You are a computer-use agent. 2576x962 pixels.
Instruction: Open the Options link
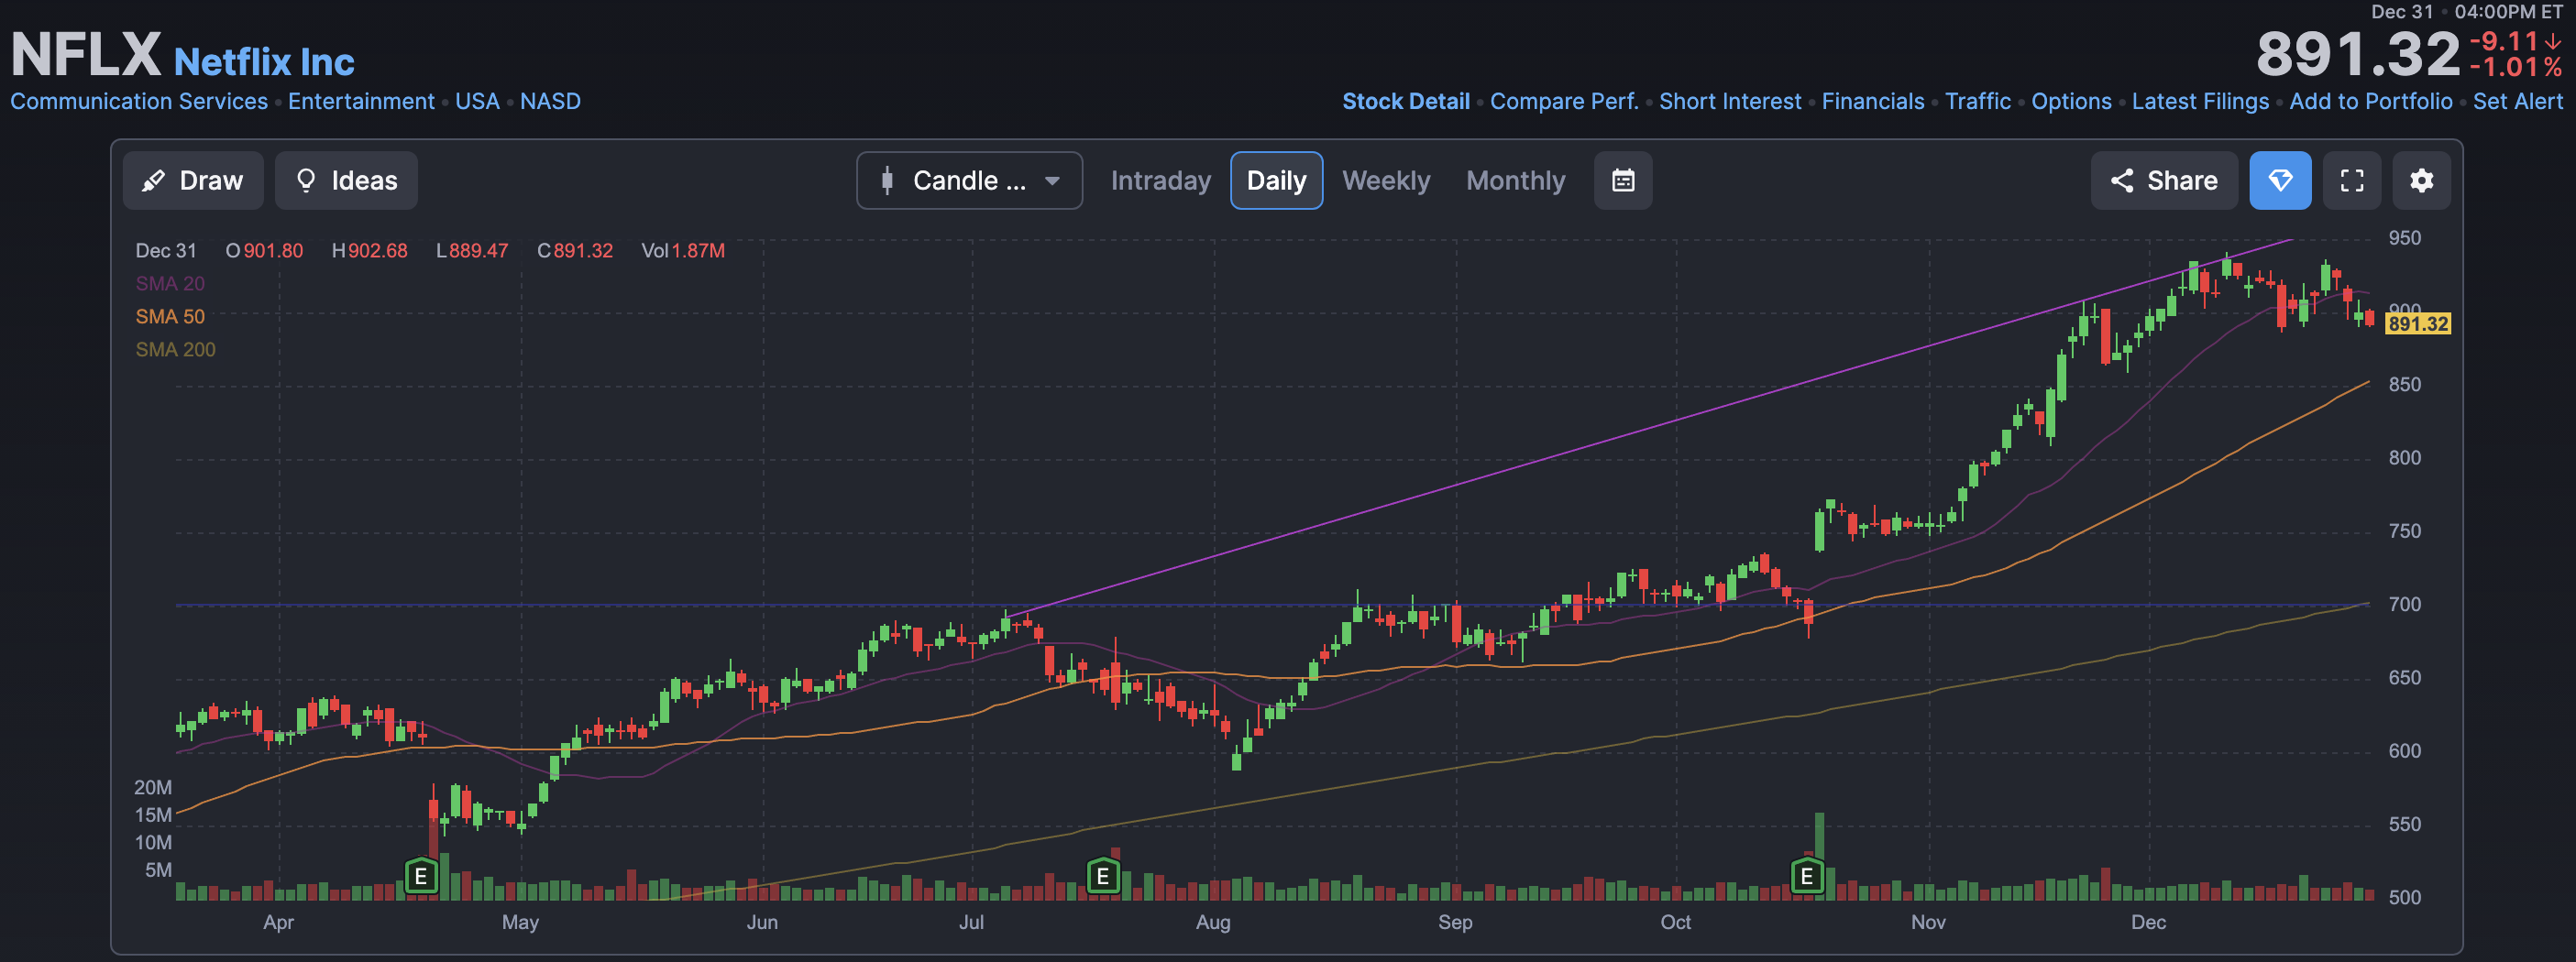coord(2071,102)
